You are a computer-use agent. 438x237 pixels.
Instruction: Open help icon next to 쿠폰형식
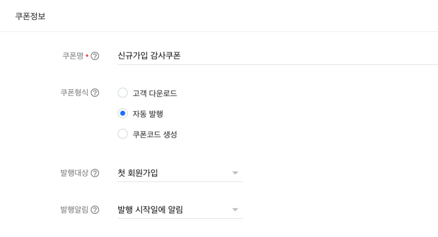pyautogui.click(x=95, y=93)
